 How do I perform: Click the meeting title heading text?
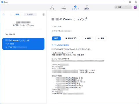click(x=69, y=19)
